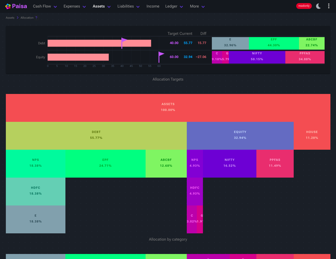Click the Debt current allocation bar
Viewport: 336px width, 259px height.
click(x=99, y=43)
